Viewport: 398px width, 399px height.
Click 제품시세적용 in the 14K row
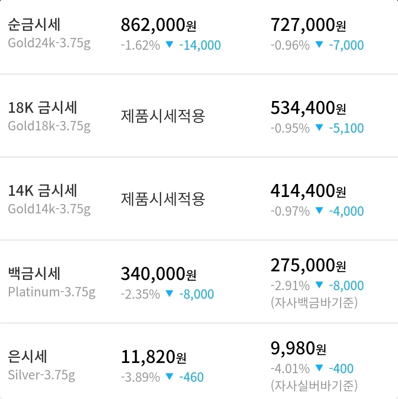coord(163,199)
